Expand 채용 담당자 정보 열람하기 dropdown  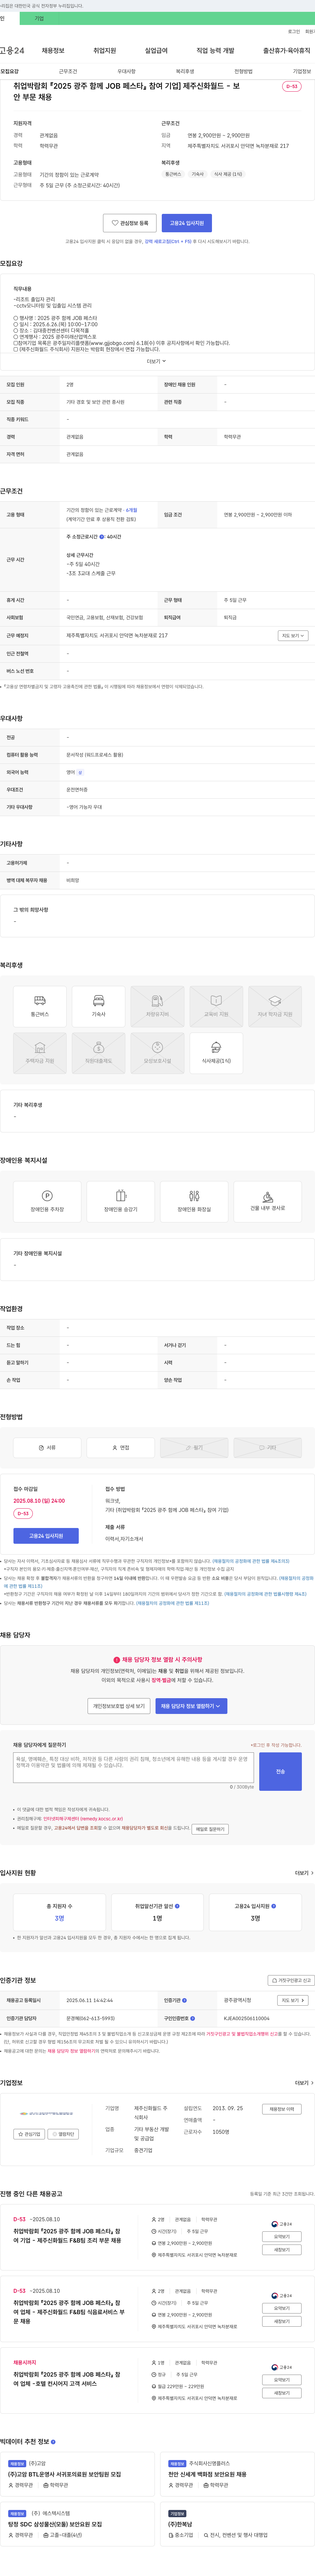(x=191, y=1706)
